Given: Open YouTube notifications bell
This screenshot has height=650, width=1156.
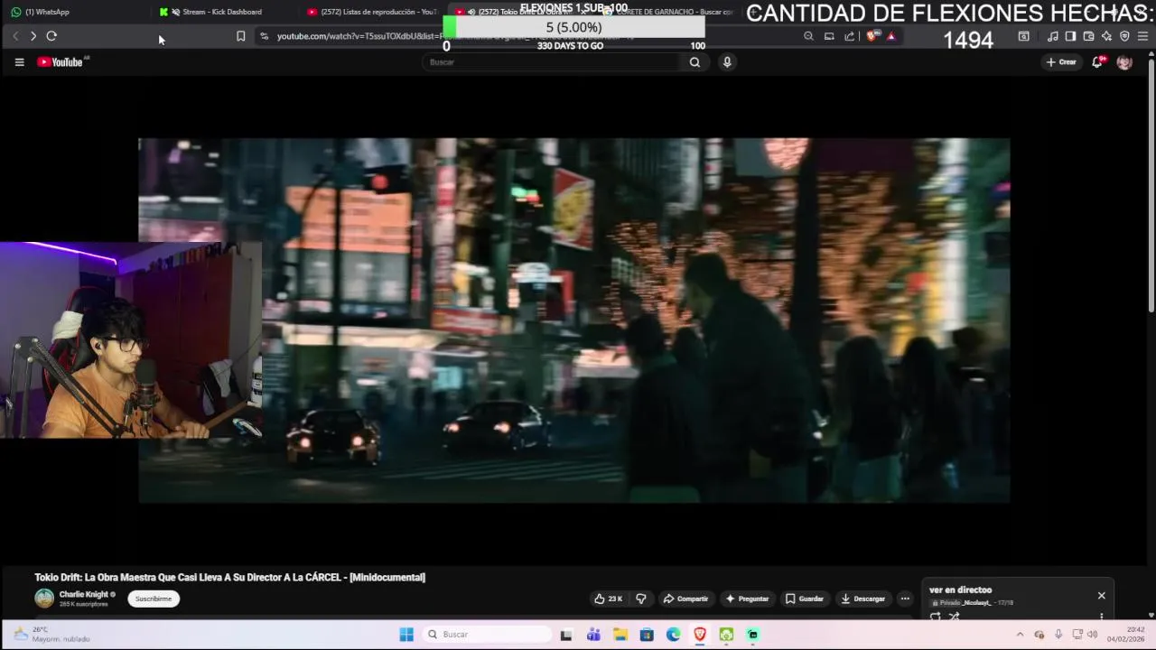Looking at the screenshot, I should click(x=1097, y=62).
